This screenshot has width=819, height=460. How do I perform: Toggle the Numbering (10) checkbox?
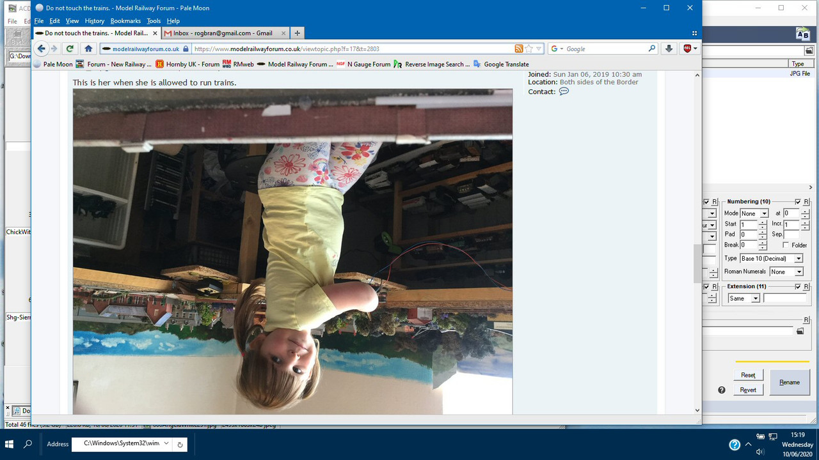[798, 202]
